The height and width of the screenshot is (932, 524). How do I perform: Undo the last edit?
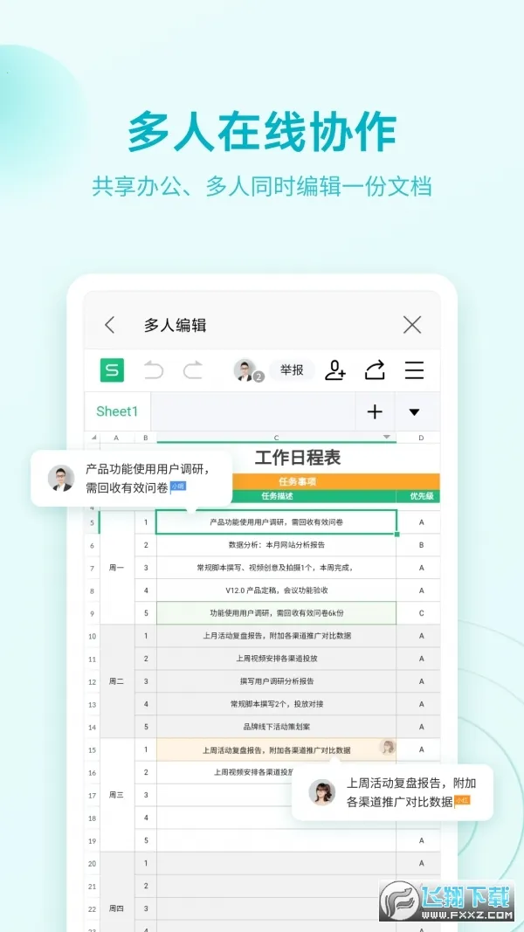point(154,370)
